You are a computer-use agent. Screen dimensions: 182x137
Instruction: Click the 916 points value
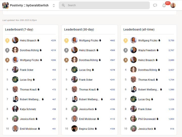pos(172,129)
